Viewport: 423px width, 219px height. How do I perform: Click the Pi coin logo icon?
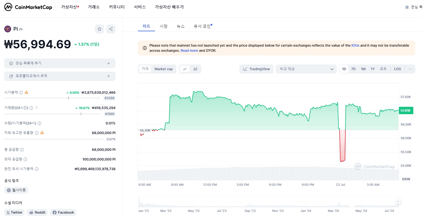point(8,29)
